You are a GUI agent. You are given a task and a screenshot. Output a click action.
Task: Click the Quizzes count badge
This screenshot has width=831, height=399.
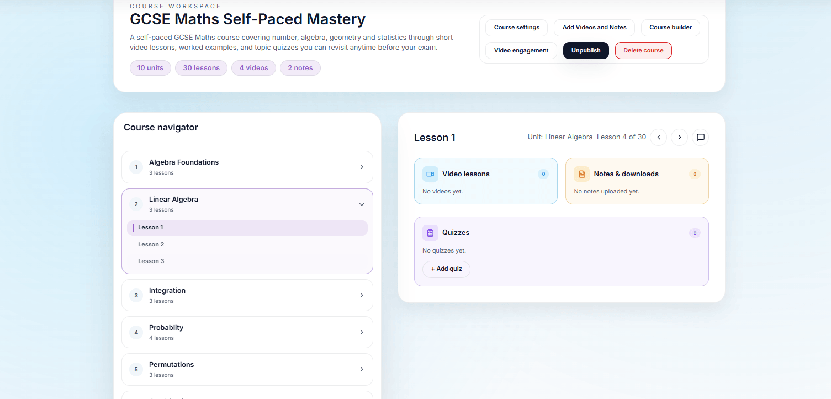695,233
